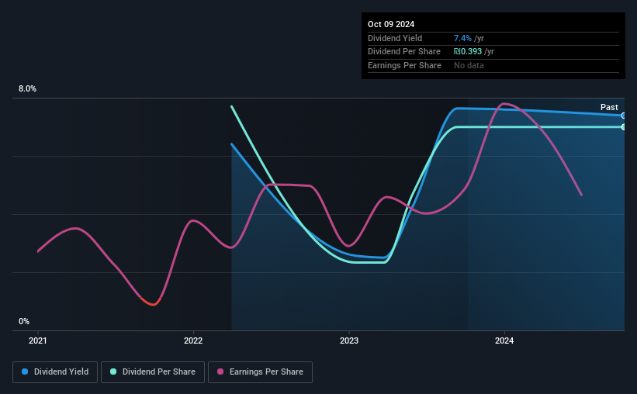
Task: Click the red negative segment of earnings line
Action: coord(151,302)
